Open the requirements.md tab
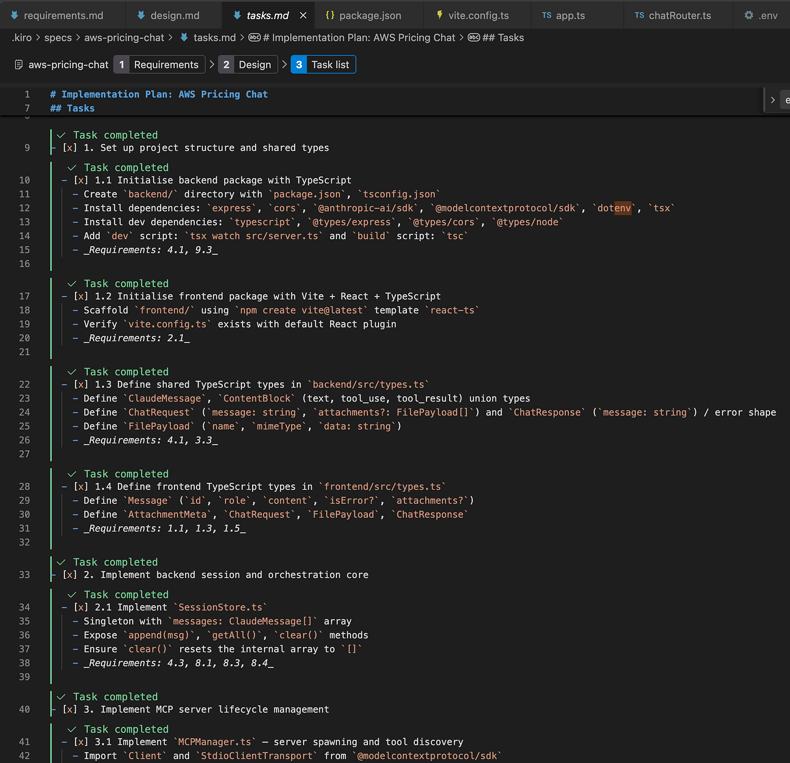 (56, 15)
